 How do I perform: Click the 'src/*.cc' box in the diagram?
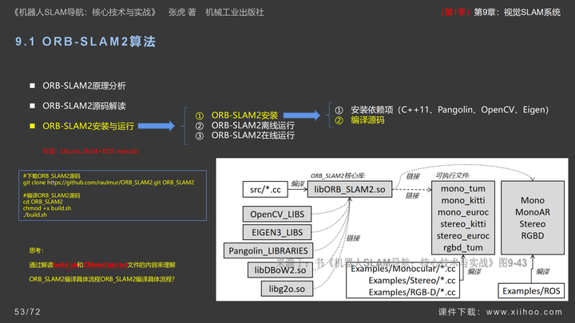click(265, 190)
